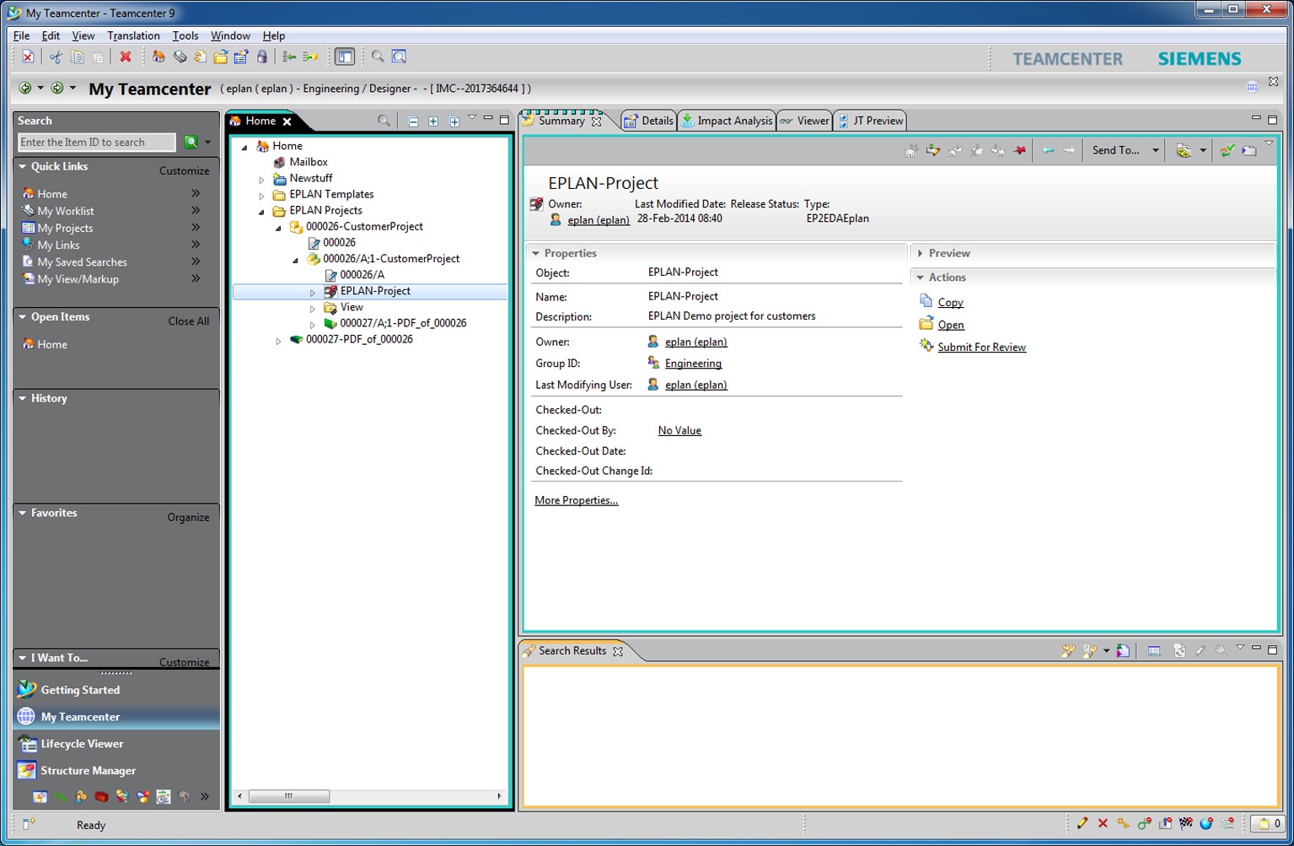Click the magnifier search toolbar icon
Viewport: 1294px width, 846px height.
click(378, 57)
